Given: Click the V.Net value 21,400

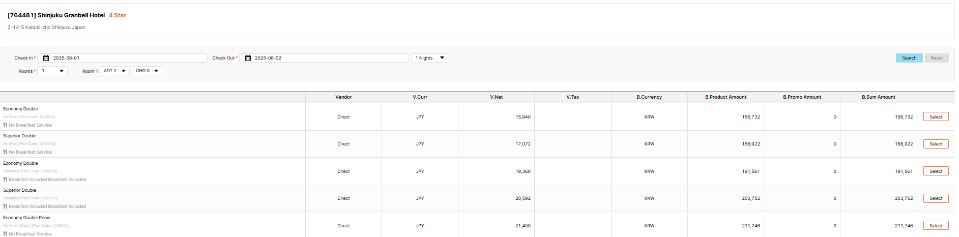Looking at the screenshot, I should (x=523, y=226).
